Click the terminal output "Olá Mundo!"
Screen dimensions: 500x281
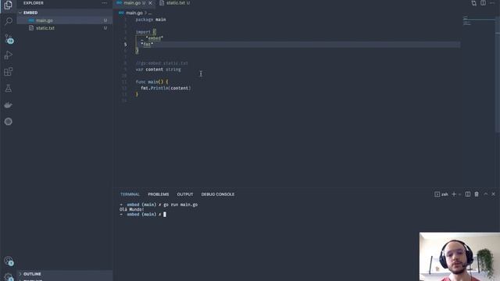click(132, 209)
